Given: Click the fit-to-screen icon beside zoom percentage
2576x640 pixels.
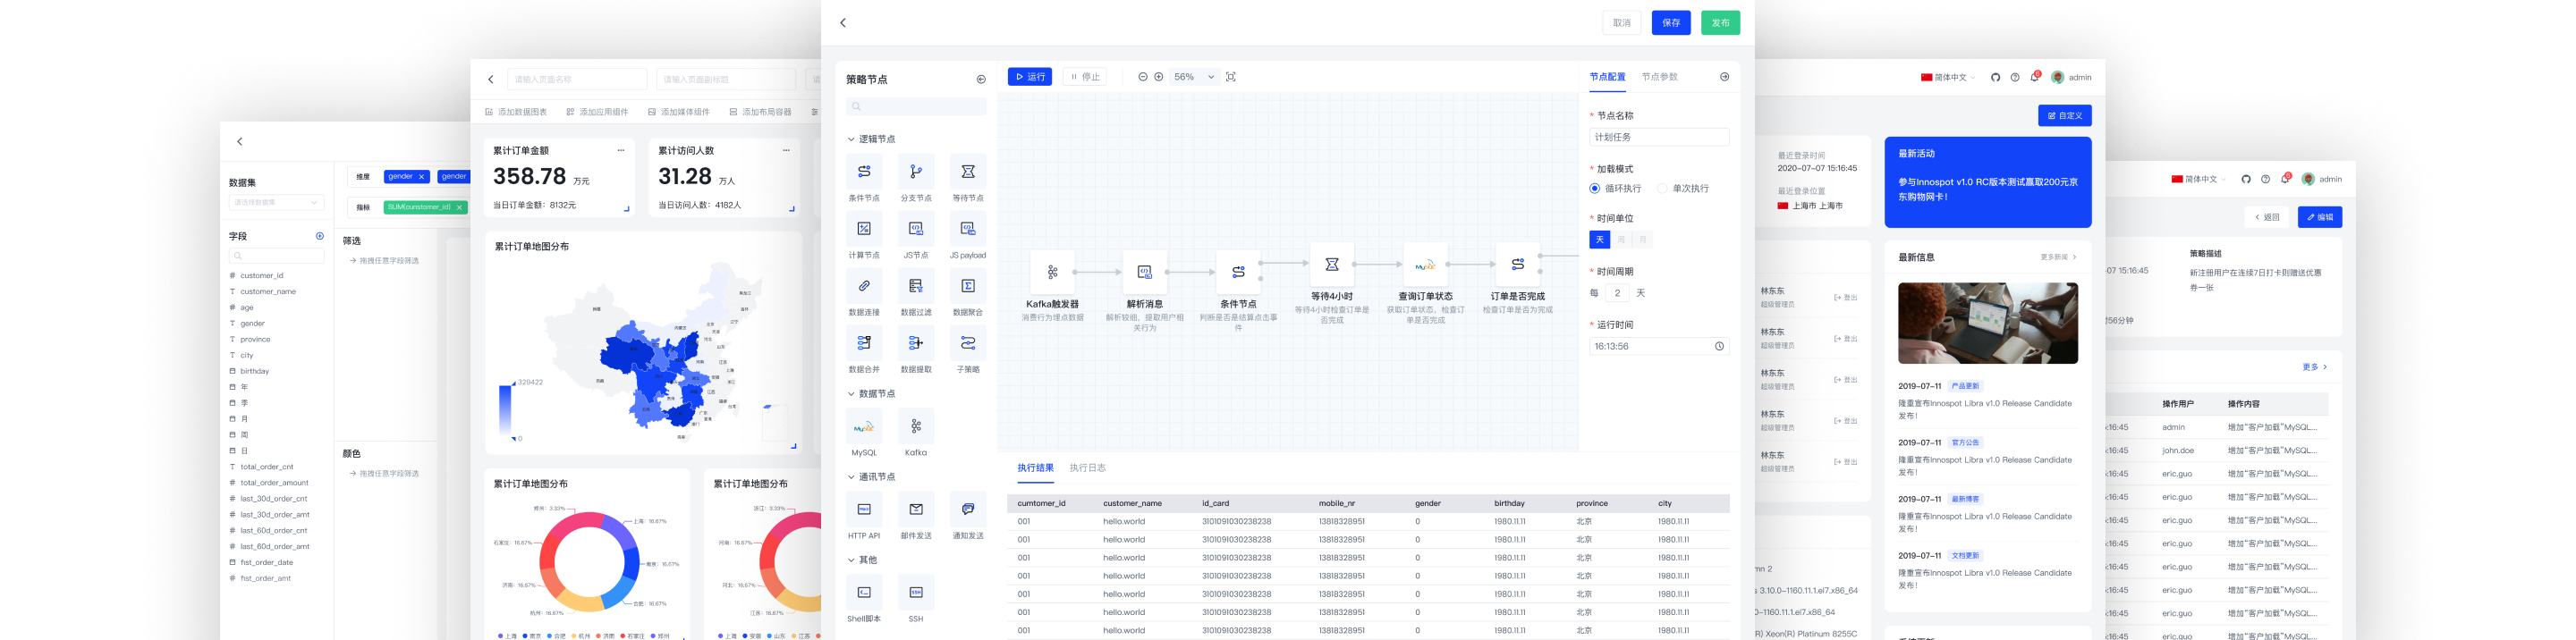Looking at the screenshot, I should click(1231, 77).
